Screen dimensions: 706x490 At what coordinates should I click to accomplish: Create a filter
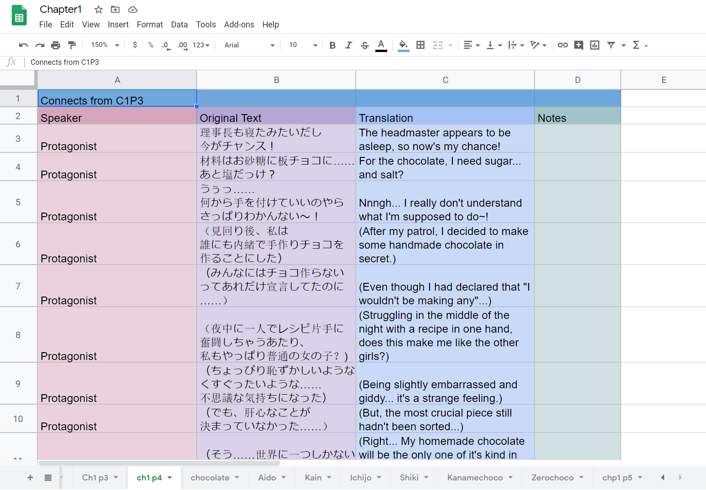(611, 45)
